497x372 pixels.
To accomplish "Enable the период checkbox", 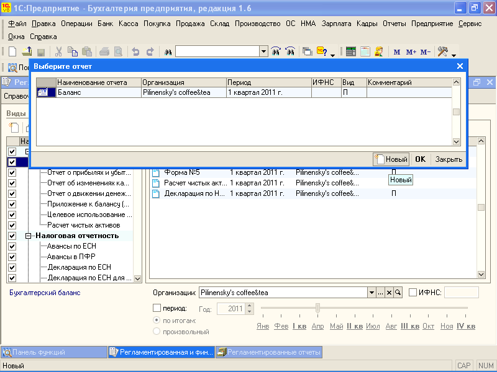I will pyautogui.click(x=157, y=308).
